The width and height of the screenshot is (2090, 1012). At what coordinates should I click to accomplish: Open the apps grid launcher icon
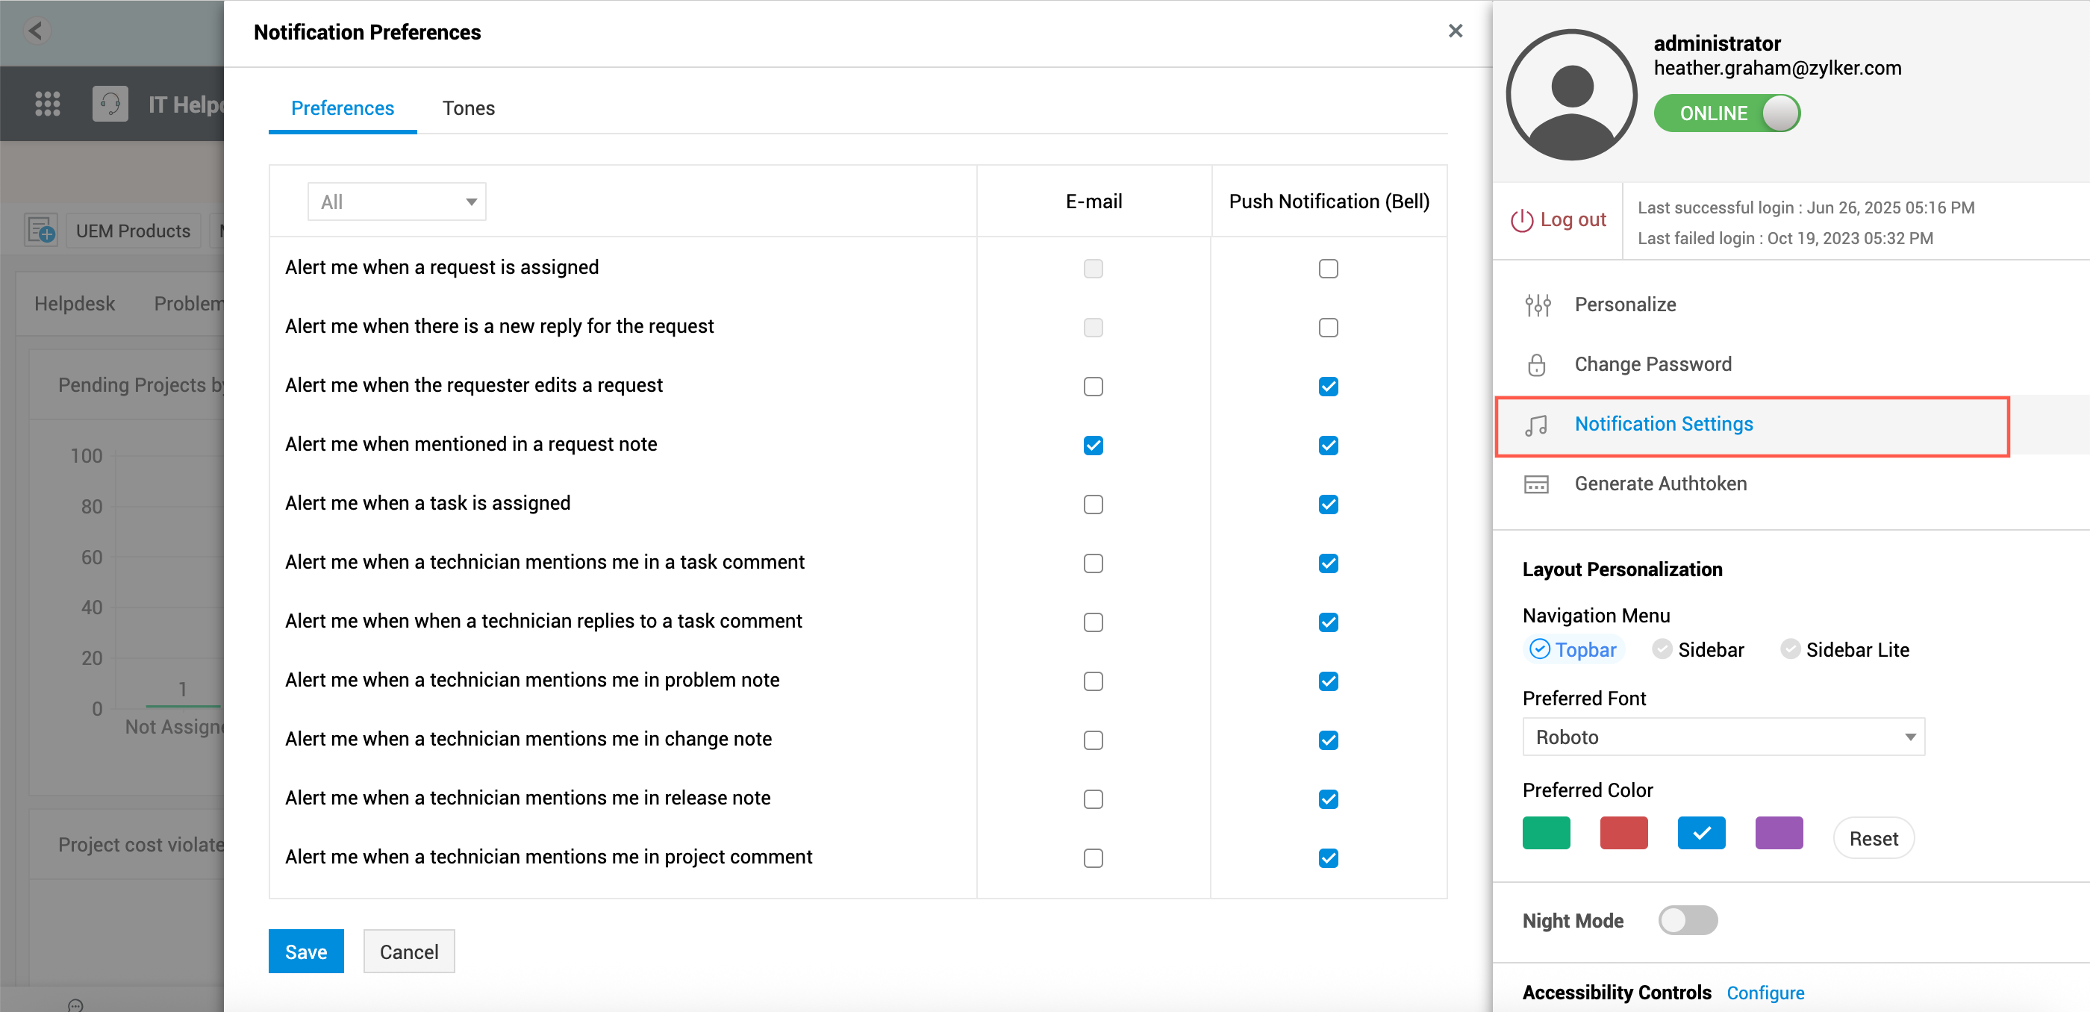click(47, 104)
